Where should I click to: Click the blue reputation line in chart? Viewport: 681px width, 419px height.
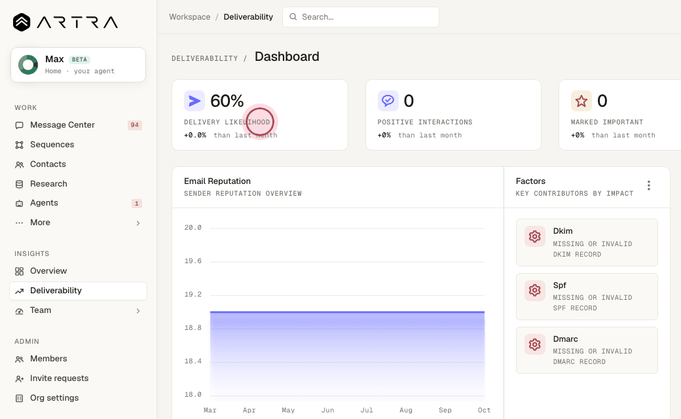[x=347, y=312]
